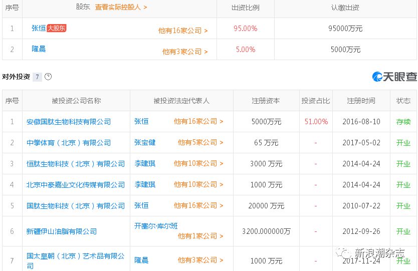Click the question mark help icon beside 对外投资
The width and height of the screenshot is (418, 271).
(48, 77)
